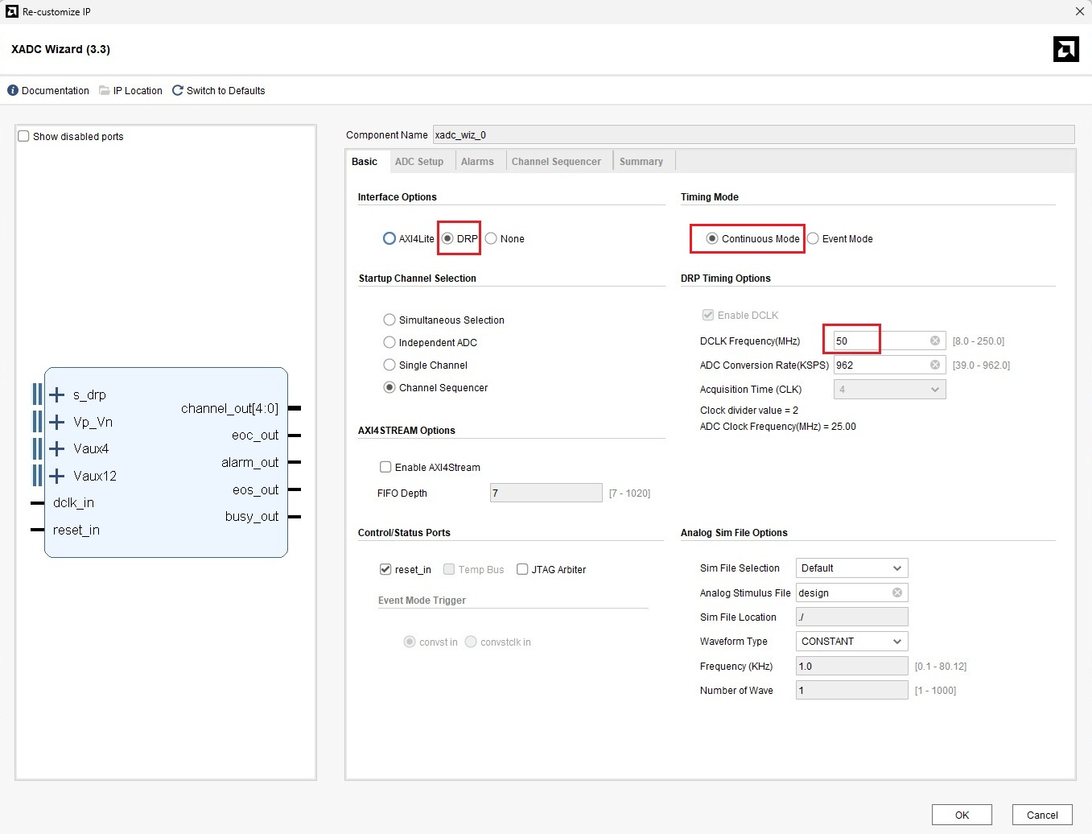Image resolution: width=1092 pixels, height=834 pixels.
Task: Open the Waveform Type dropdown
Action: pyautogui.click(x=851, y=642)
